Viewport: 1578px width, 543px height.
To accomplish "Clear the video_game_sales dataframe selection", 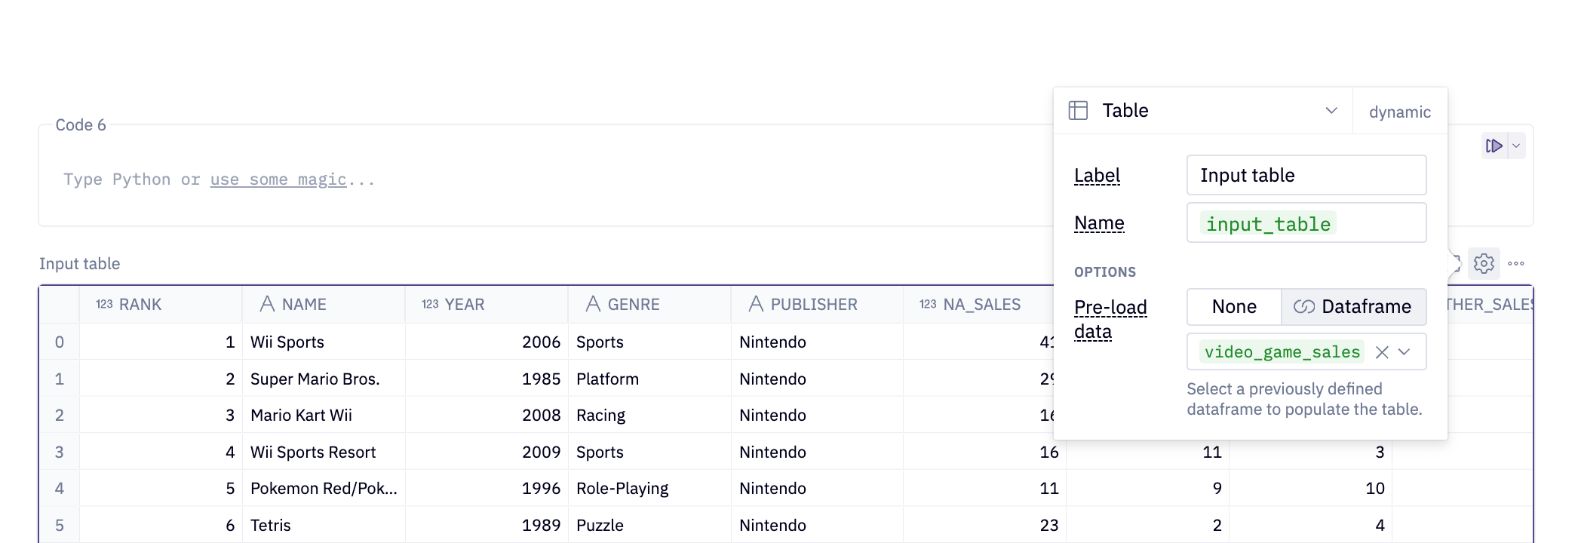I will [1382, 352].
